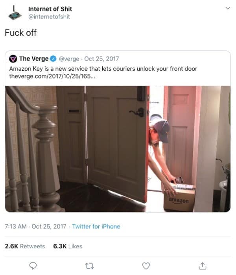Click the Internet of Shit display name
236x275 pixels.
50,9
